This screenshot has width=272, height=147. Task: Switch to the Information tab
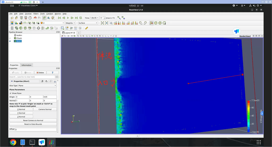26,65
